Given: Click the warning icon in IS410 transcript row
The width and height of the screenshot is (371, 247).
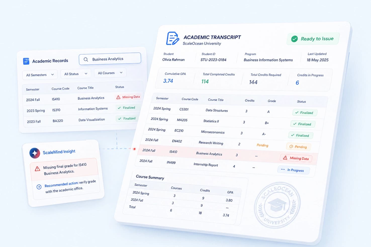Looking at the screenshot, I should click(x=285, y=158).
